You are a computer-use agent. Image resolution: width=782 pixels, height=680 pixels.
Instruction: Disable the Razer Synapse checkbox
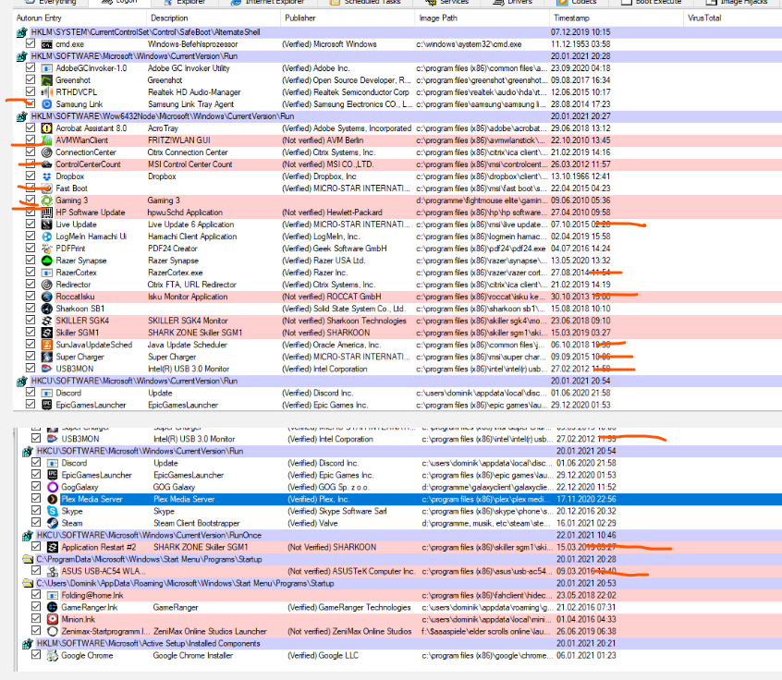click(x=31, y=261)
